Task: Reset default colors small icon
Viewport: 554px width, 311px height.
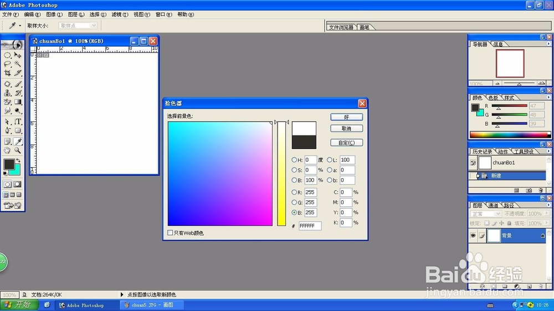Action: 5,173
